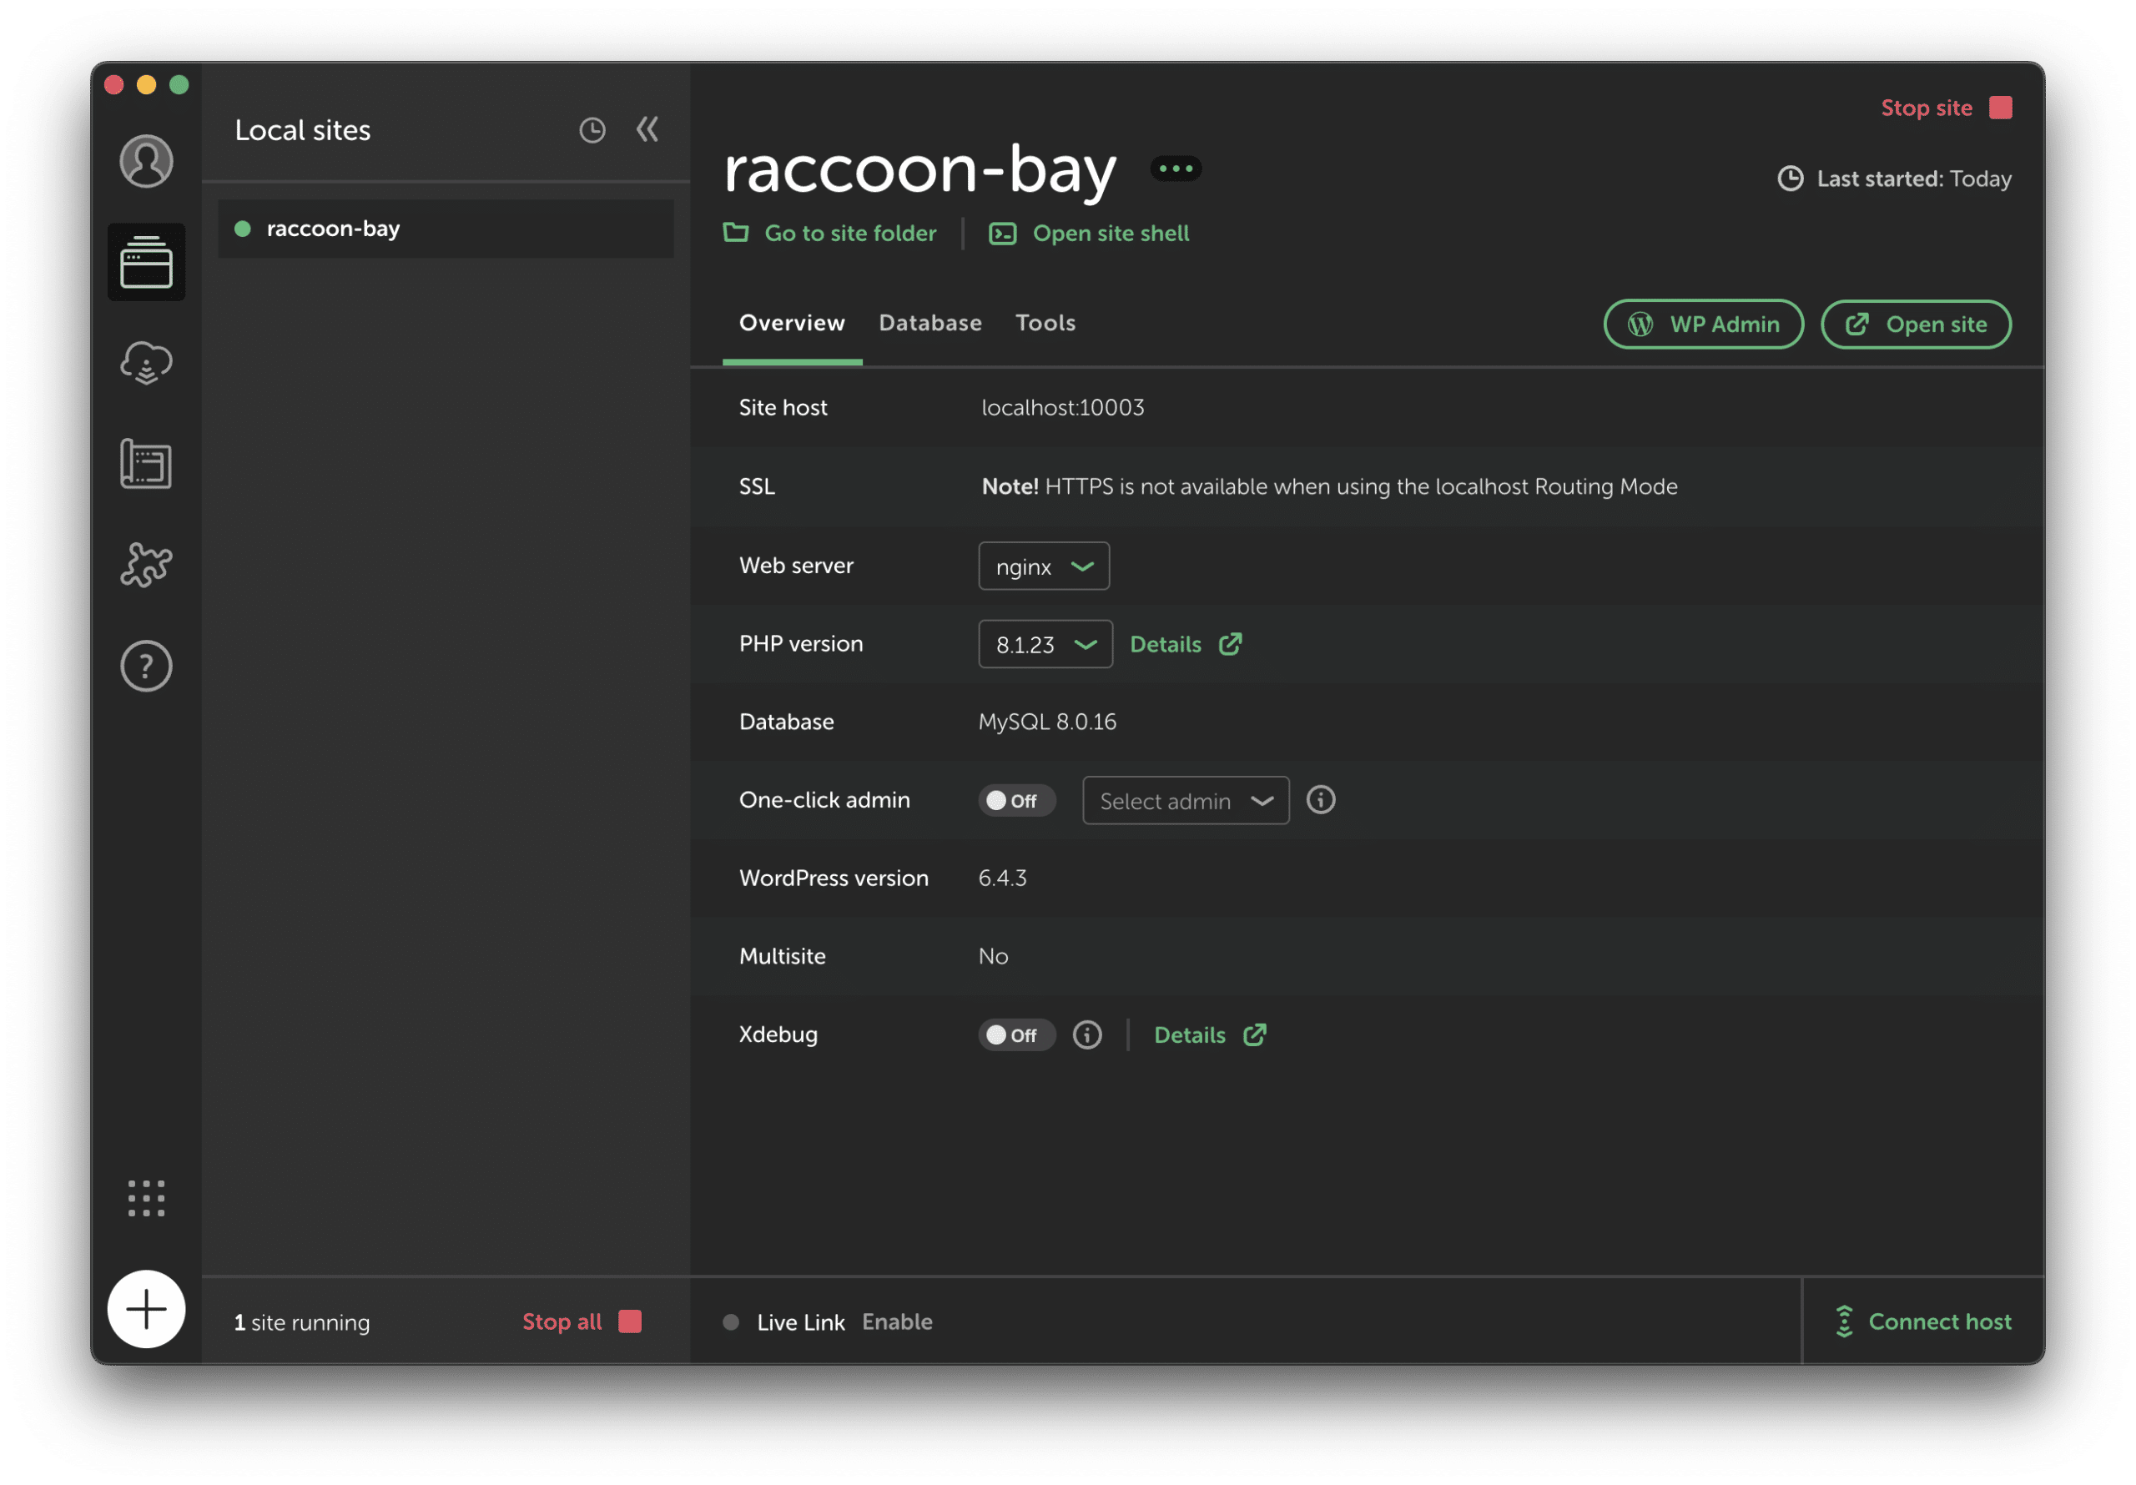2136x1485 pixels.
Task: Open the Help question mark icon
Action: pyautogui.click(x=146, y=667)
